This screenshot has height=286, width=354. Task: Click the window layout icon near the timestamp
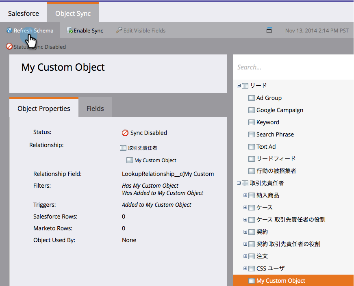(269, 30)
